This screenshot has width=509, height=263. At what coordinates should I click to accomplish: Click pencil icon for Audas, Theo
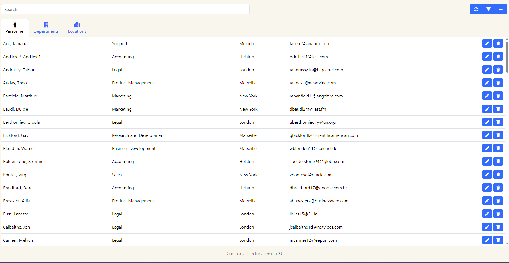coord(487,83)
